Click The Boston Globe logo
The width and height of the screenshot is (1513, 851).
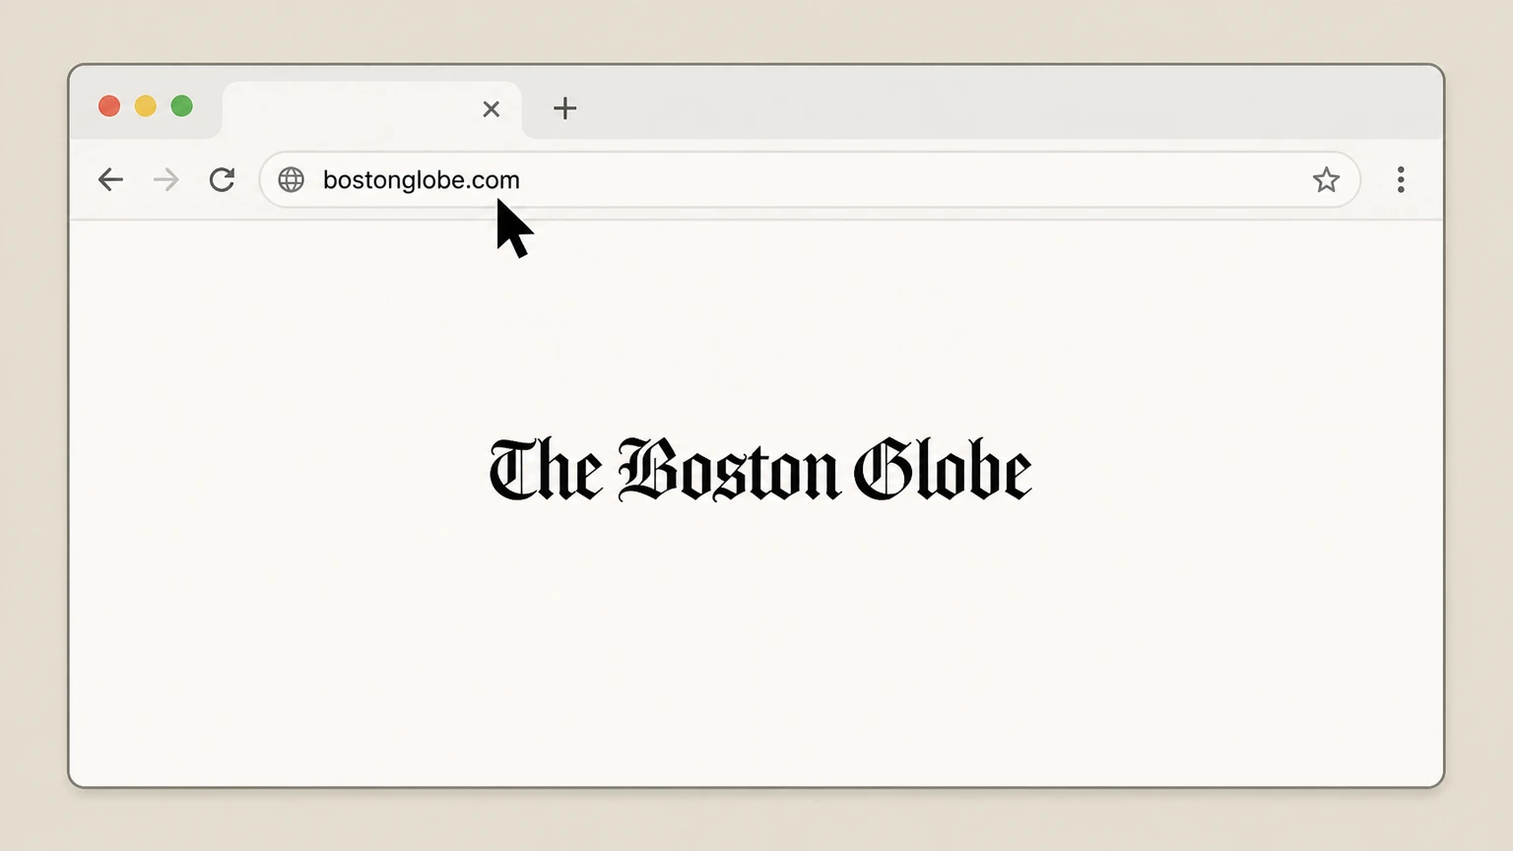759,470
